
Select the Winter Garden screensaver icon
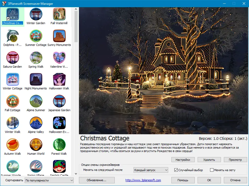coord(36,14)
